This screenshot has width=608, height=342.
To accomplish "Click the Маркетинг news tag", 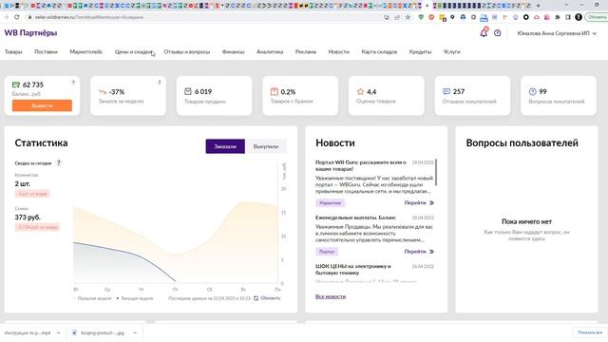I will [x=330, y=202].
